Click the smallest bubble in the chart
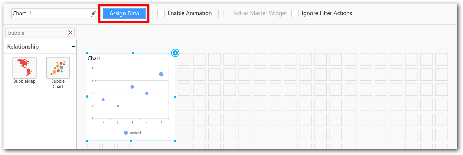 pyautogui.click(x=118, y=106)
